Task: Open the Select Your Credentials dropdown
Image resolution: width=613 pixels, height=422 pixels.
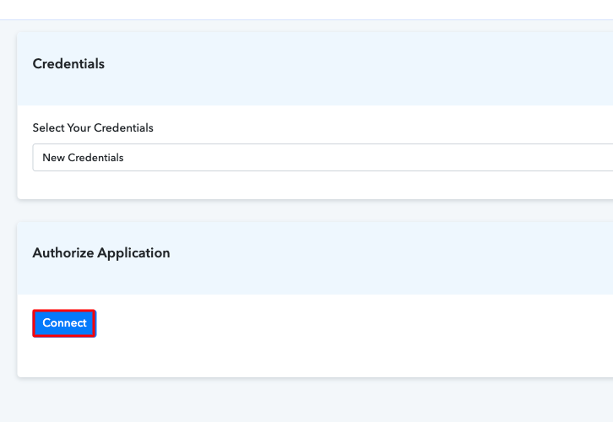Action: pos(321,158)
